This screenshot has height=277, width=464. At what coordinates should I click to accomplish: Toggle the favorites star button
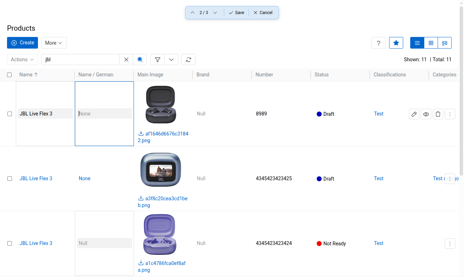[x=396, y=43]
